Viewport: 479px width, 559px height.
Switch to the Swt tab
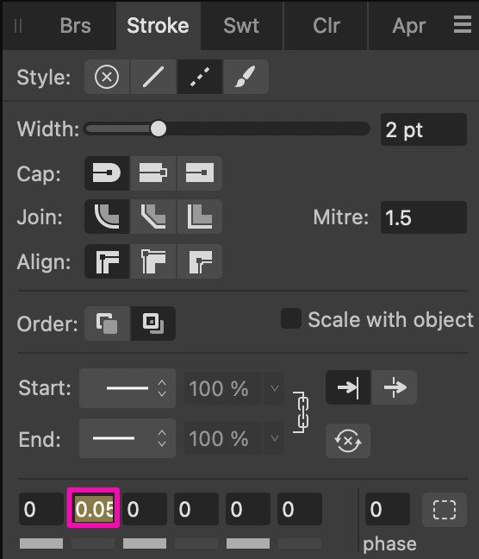(x=241, y=26)
